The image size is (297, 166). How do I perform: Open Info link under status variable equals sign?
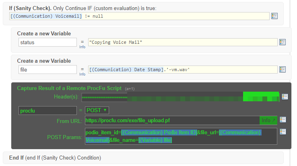pyautogui.click(x=82, y=47)
